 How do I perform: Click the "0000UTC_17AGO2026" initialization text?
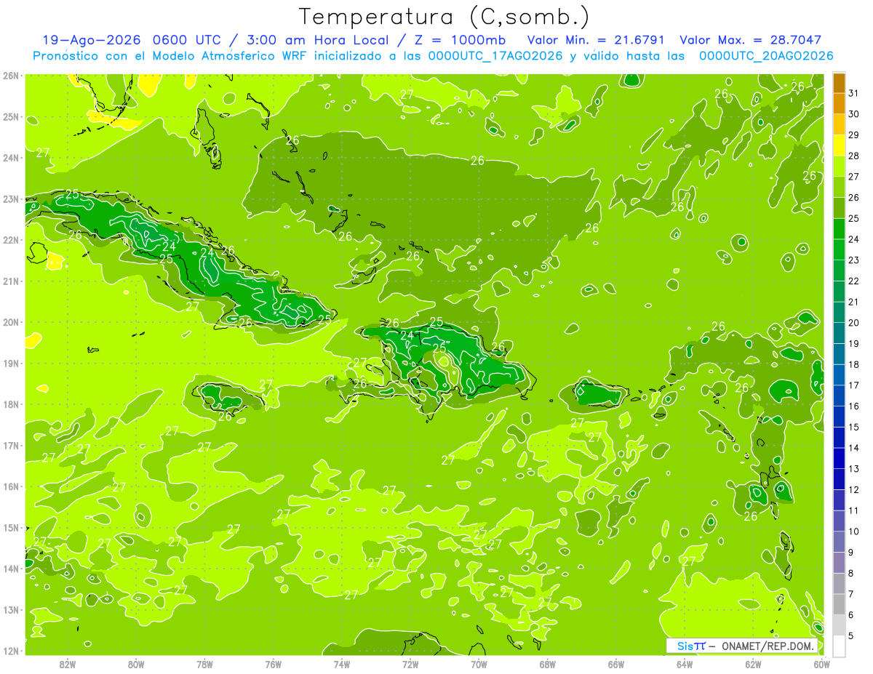click(x=497, y=56)
